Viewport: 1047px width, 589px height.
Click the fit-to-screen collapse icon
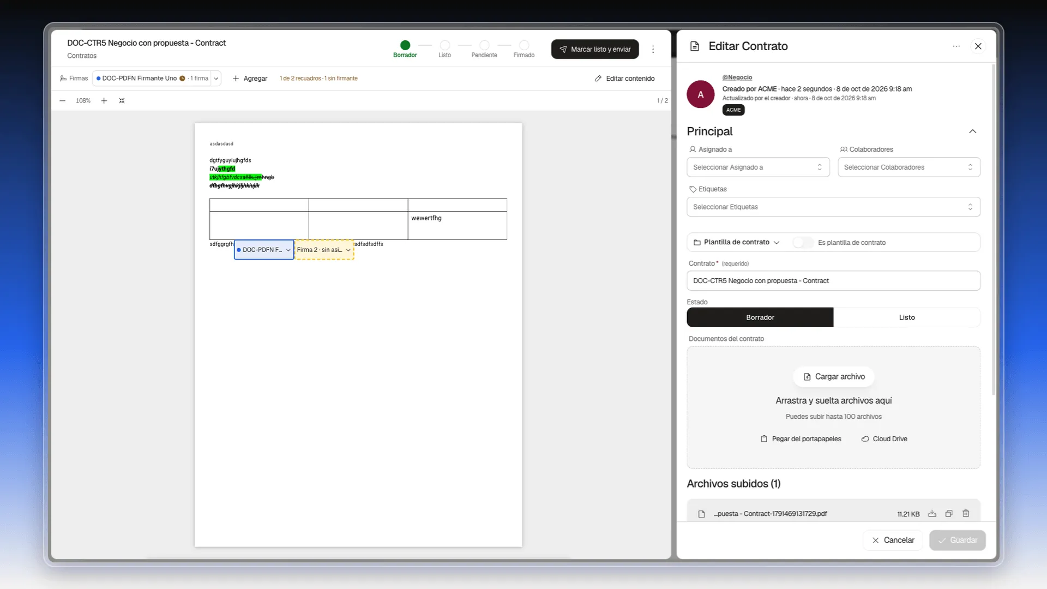pos(122,101)
